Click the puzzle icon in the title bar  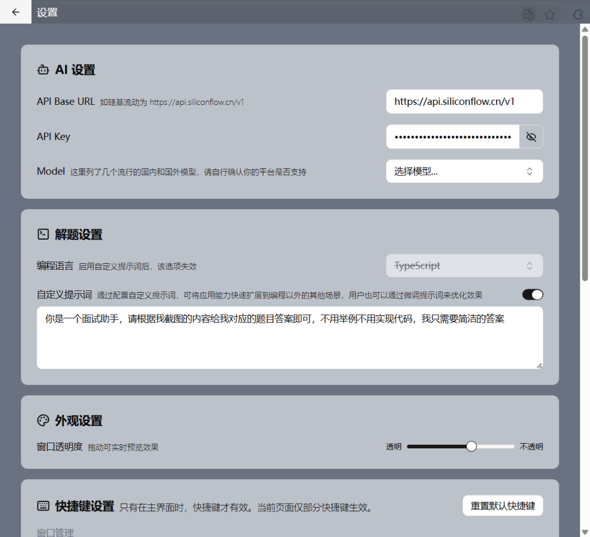coord(578,15)
